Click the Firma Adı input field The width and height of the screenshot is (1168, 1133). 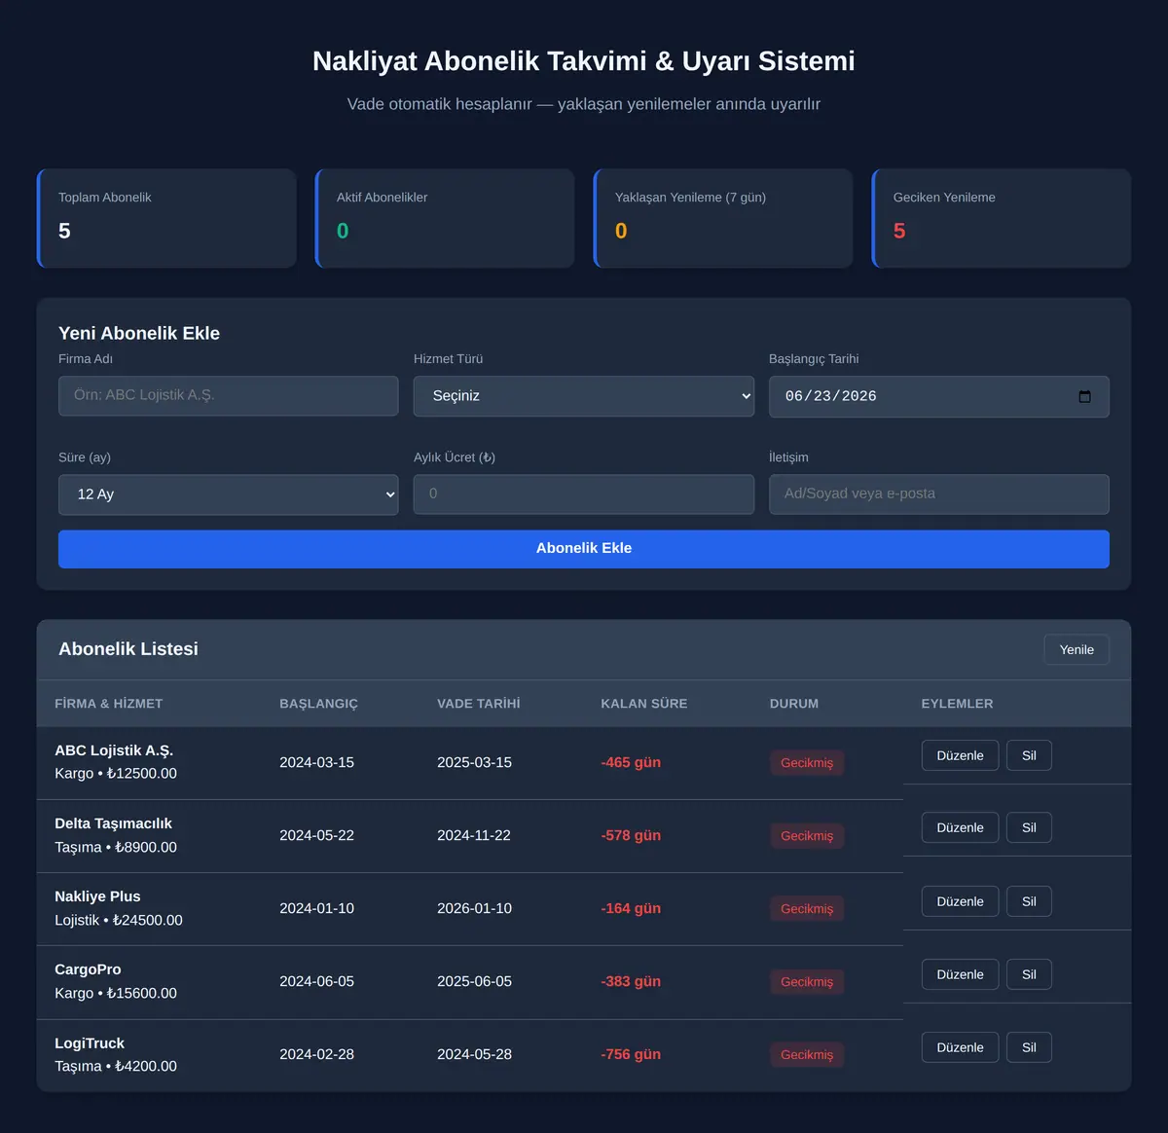[x=229, y=396]
